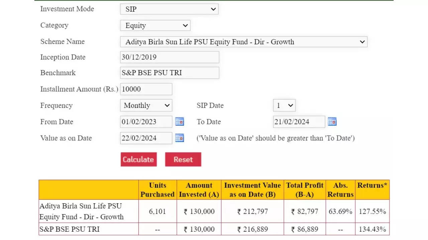
Task: Open the From Date calendar picker
Action: [x=180, y=122]
